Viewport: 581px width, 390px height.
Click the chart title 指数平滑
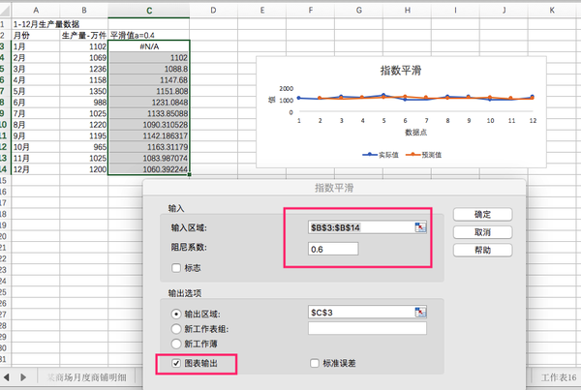tap(401, 71)
